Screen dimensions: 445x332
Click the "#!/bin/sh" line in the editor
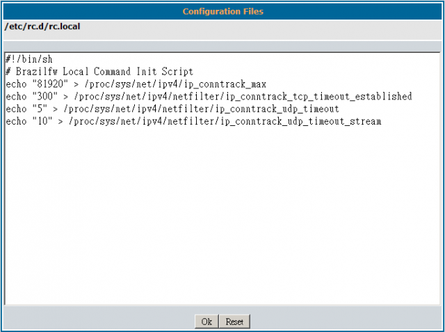coord(29,59)
